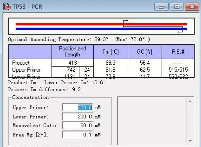Click lower primer position '1131'

[70, 76]
